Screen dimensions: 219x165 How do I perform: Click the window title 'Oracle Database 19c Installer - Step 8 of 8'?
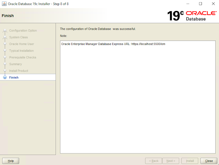(38, 4)
